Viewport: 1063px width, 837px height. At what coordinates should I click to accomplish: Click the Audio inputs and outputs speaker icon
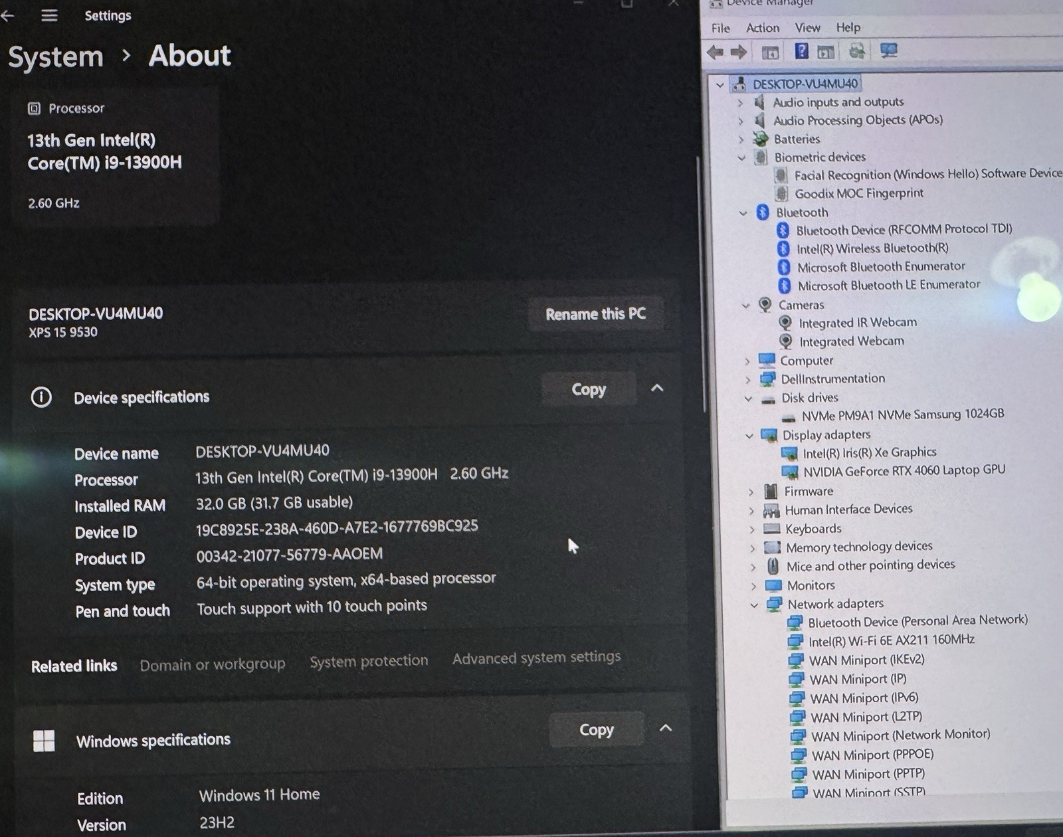(759, 102)
